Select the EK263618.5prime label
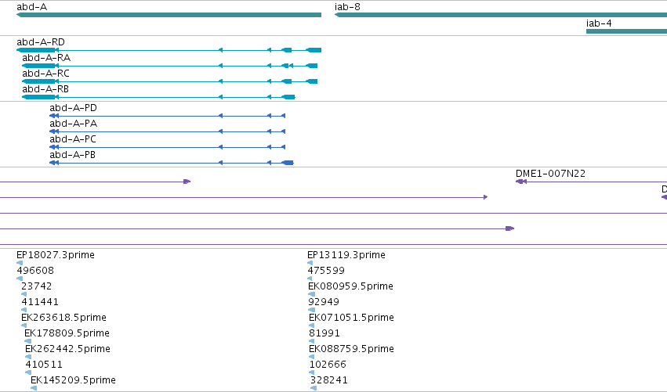 pos(63,318)
